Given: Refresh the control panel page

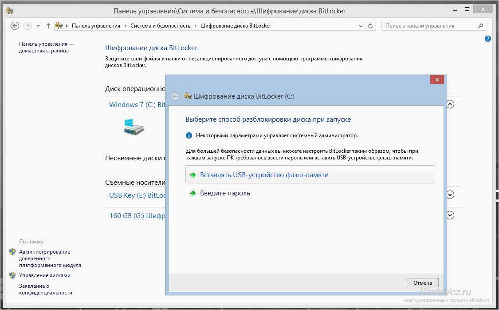Looking at the screenshot, I should click(370, 26).
